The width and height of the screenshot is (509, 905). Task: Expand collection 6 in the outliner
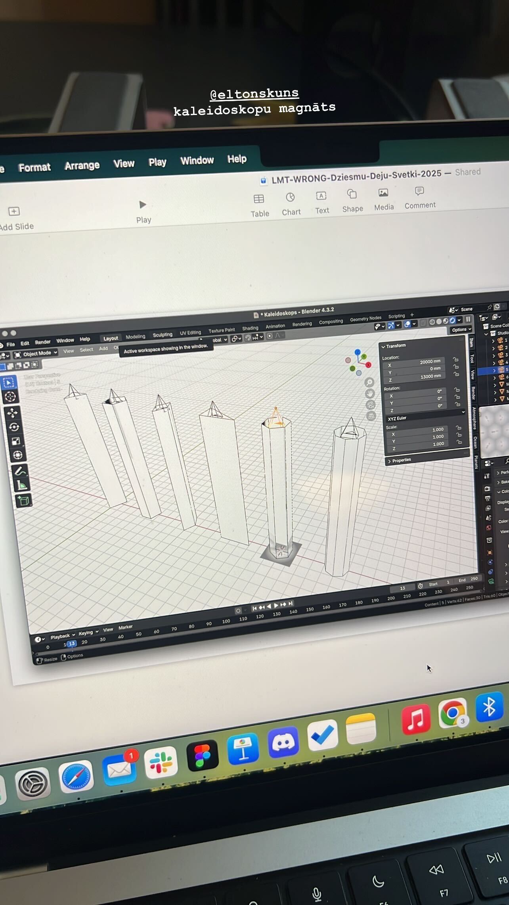[494, 377]
